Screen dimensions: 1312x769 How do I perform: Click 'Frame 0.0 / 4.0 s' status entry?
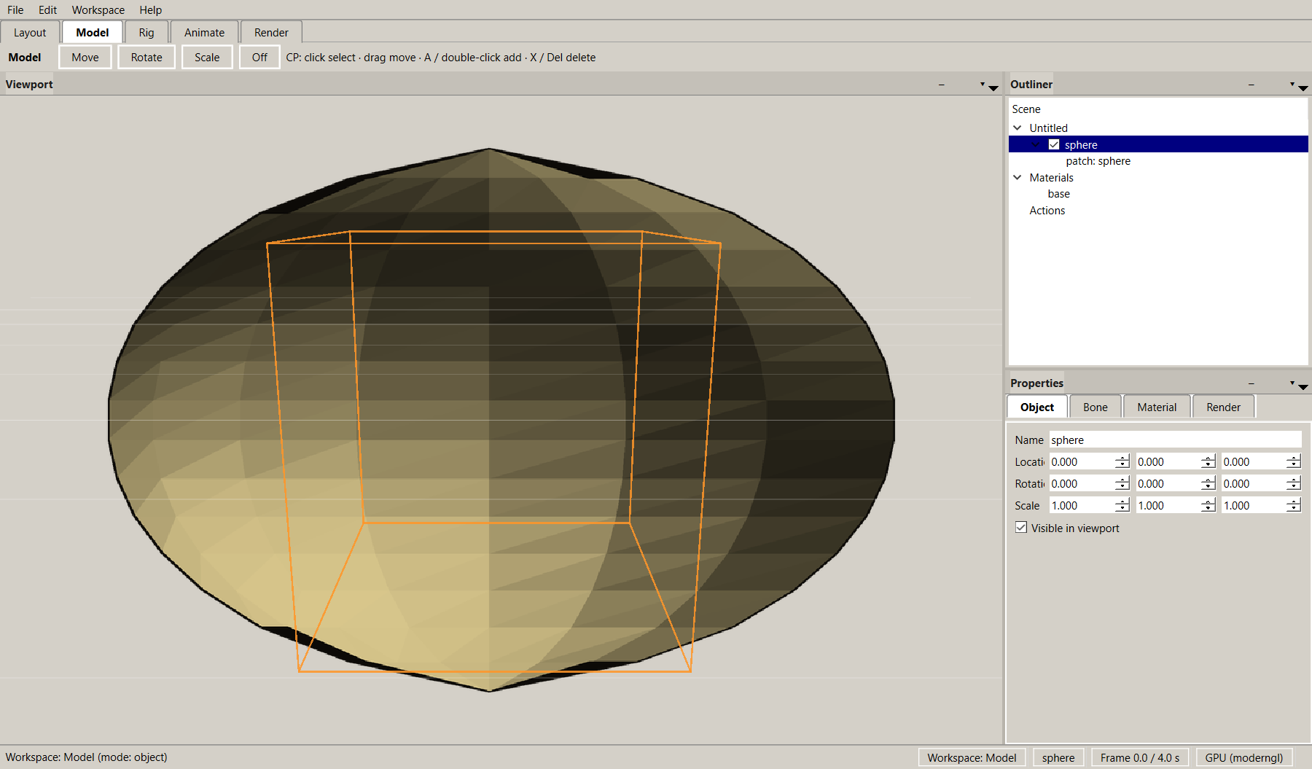click(x=1139, y=757)
